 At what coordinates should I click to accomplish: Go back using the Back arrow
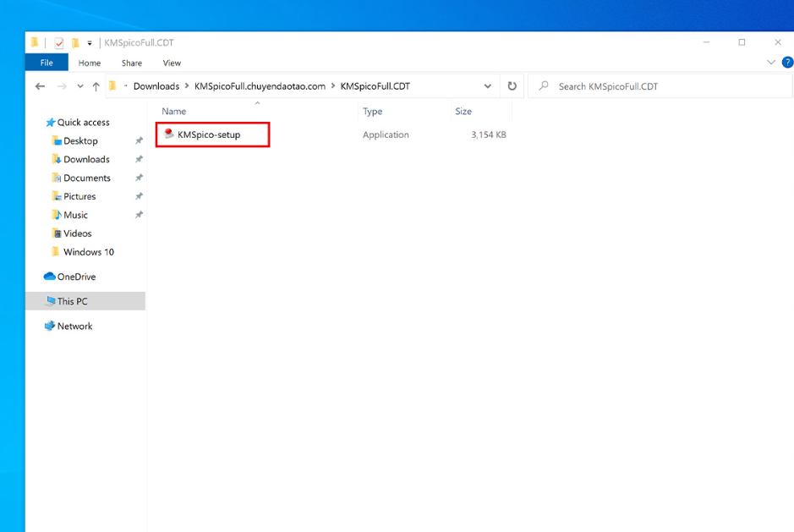[x=40, y=86]
